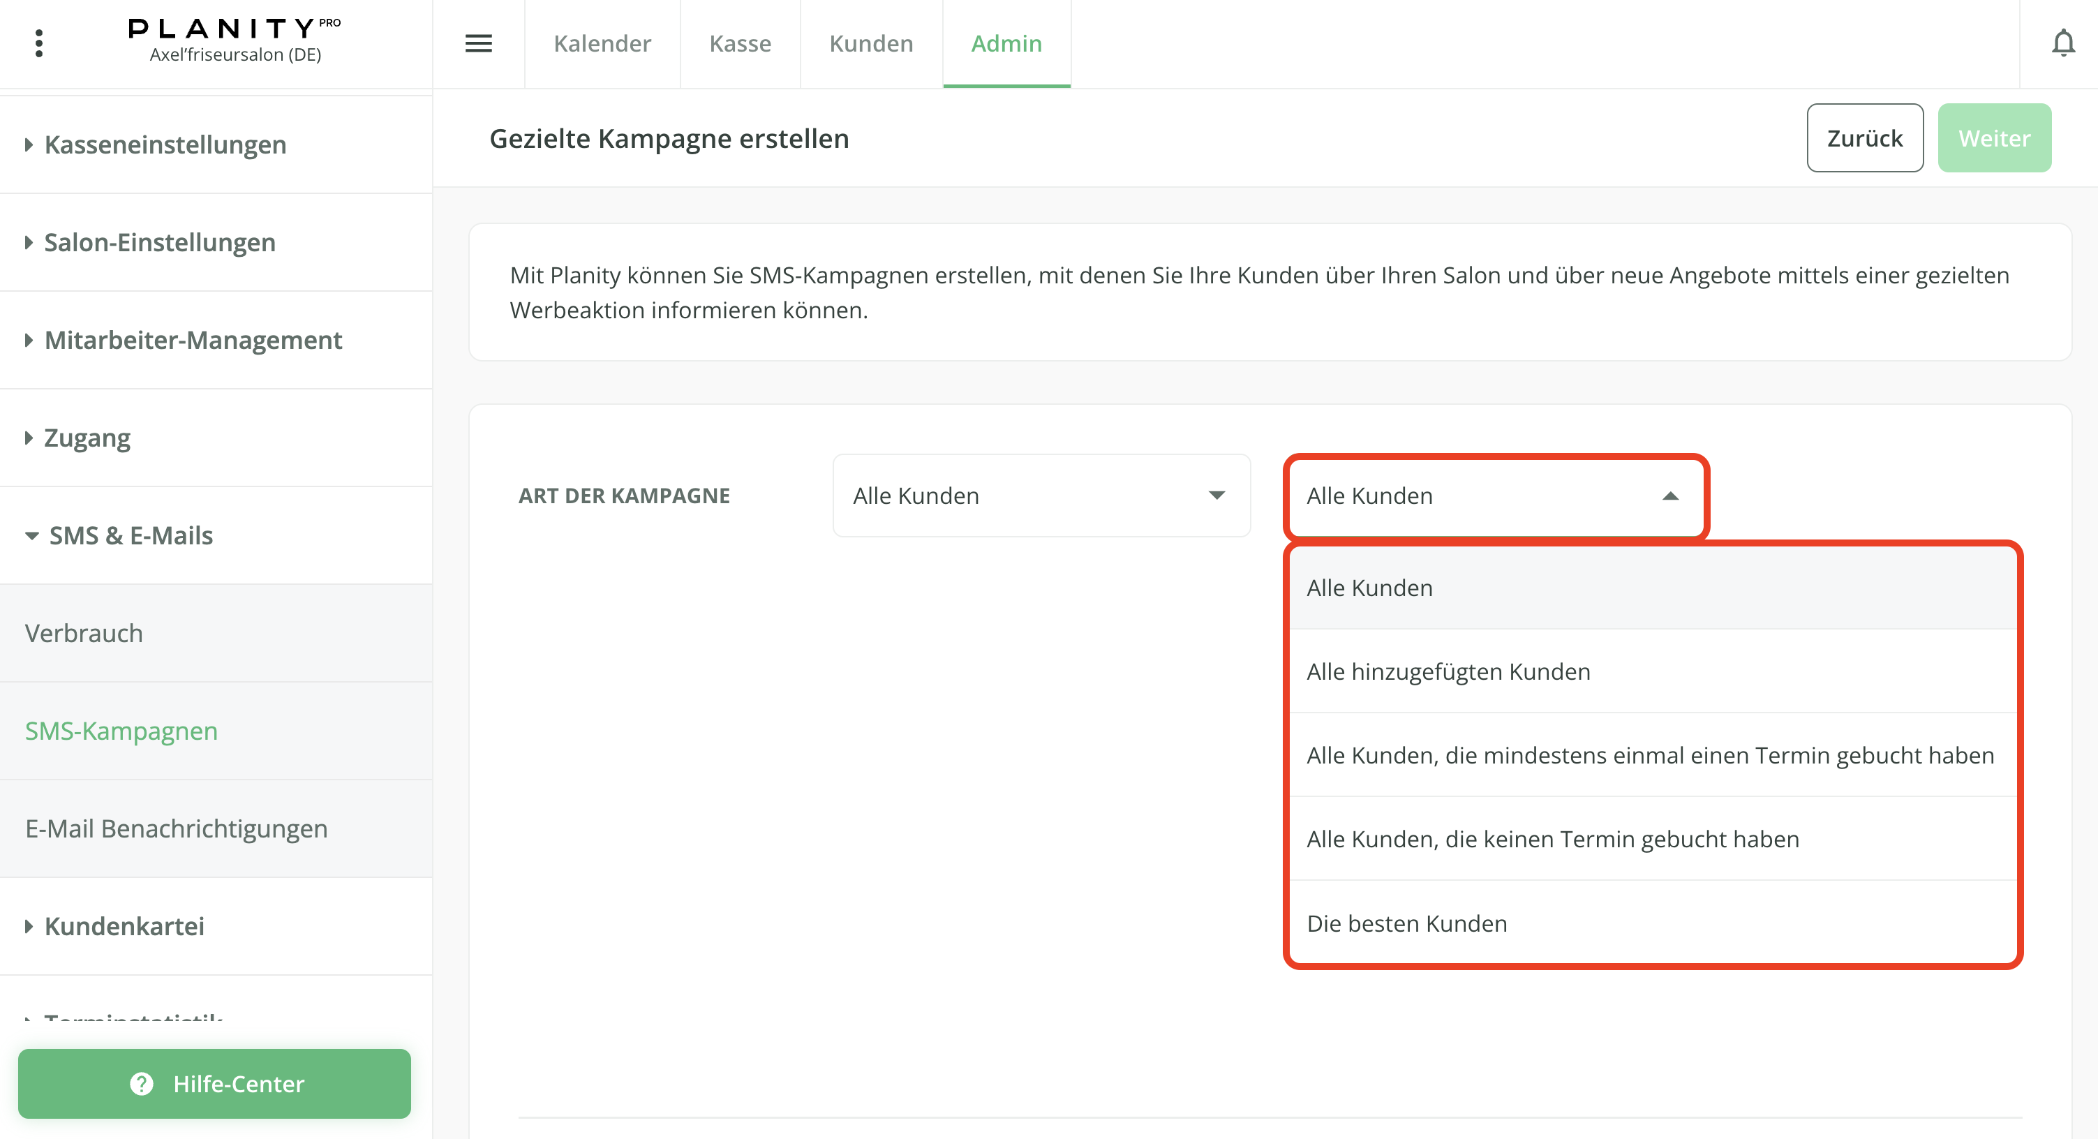Switch to the Kasse tab
The image size is (2098, 1139).
coord(740,43)
